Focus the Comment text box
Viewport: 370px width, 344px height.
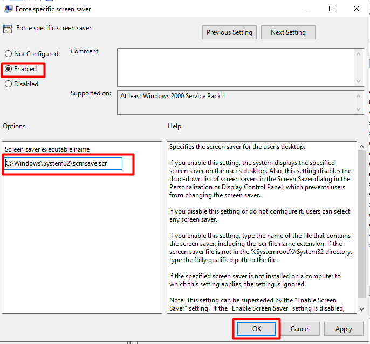tap(235, 66)
